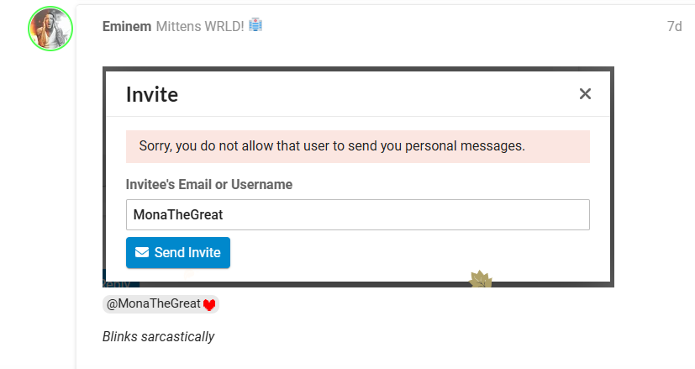Click the empty header space right of the building emoji

pos(462,26)
